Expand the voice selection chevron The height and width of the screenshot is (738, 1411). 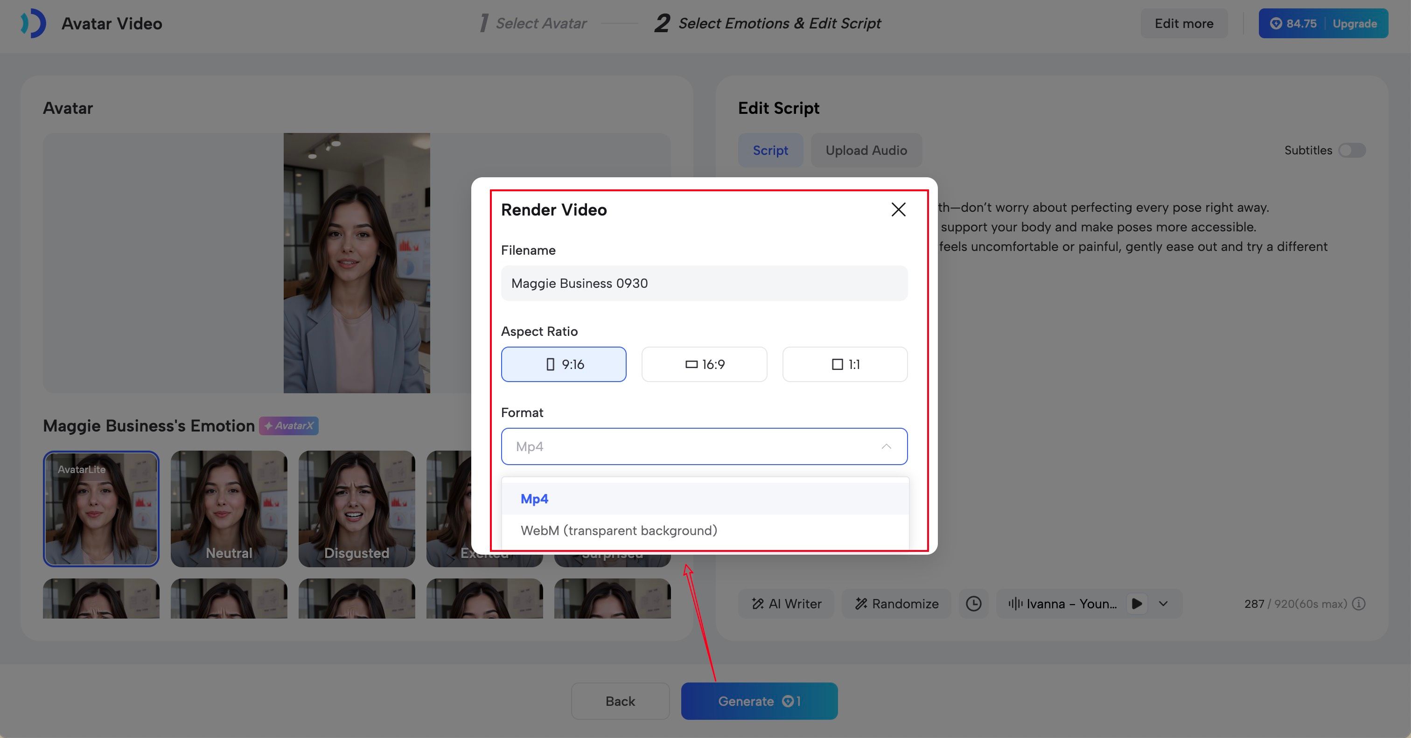(1163, 603)
